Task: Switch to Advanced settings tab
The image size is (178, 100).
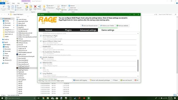Action: 88,30
